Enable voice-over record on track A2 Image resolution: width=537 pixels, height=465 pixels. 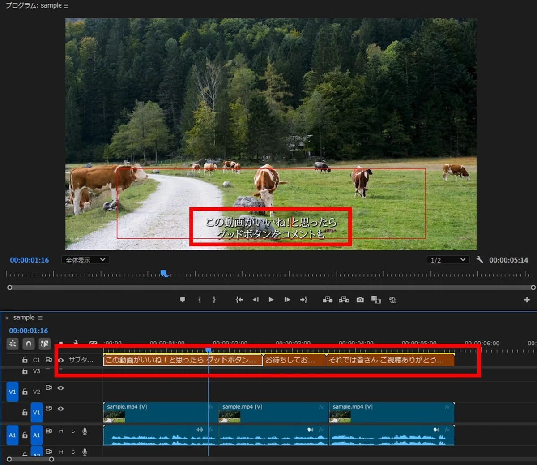click(x=85, y=452)
